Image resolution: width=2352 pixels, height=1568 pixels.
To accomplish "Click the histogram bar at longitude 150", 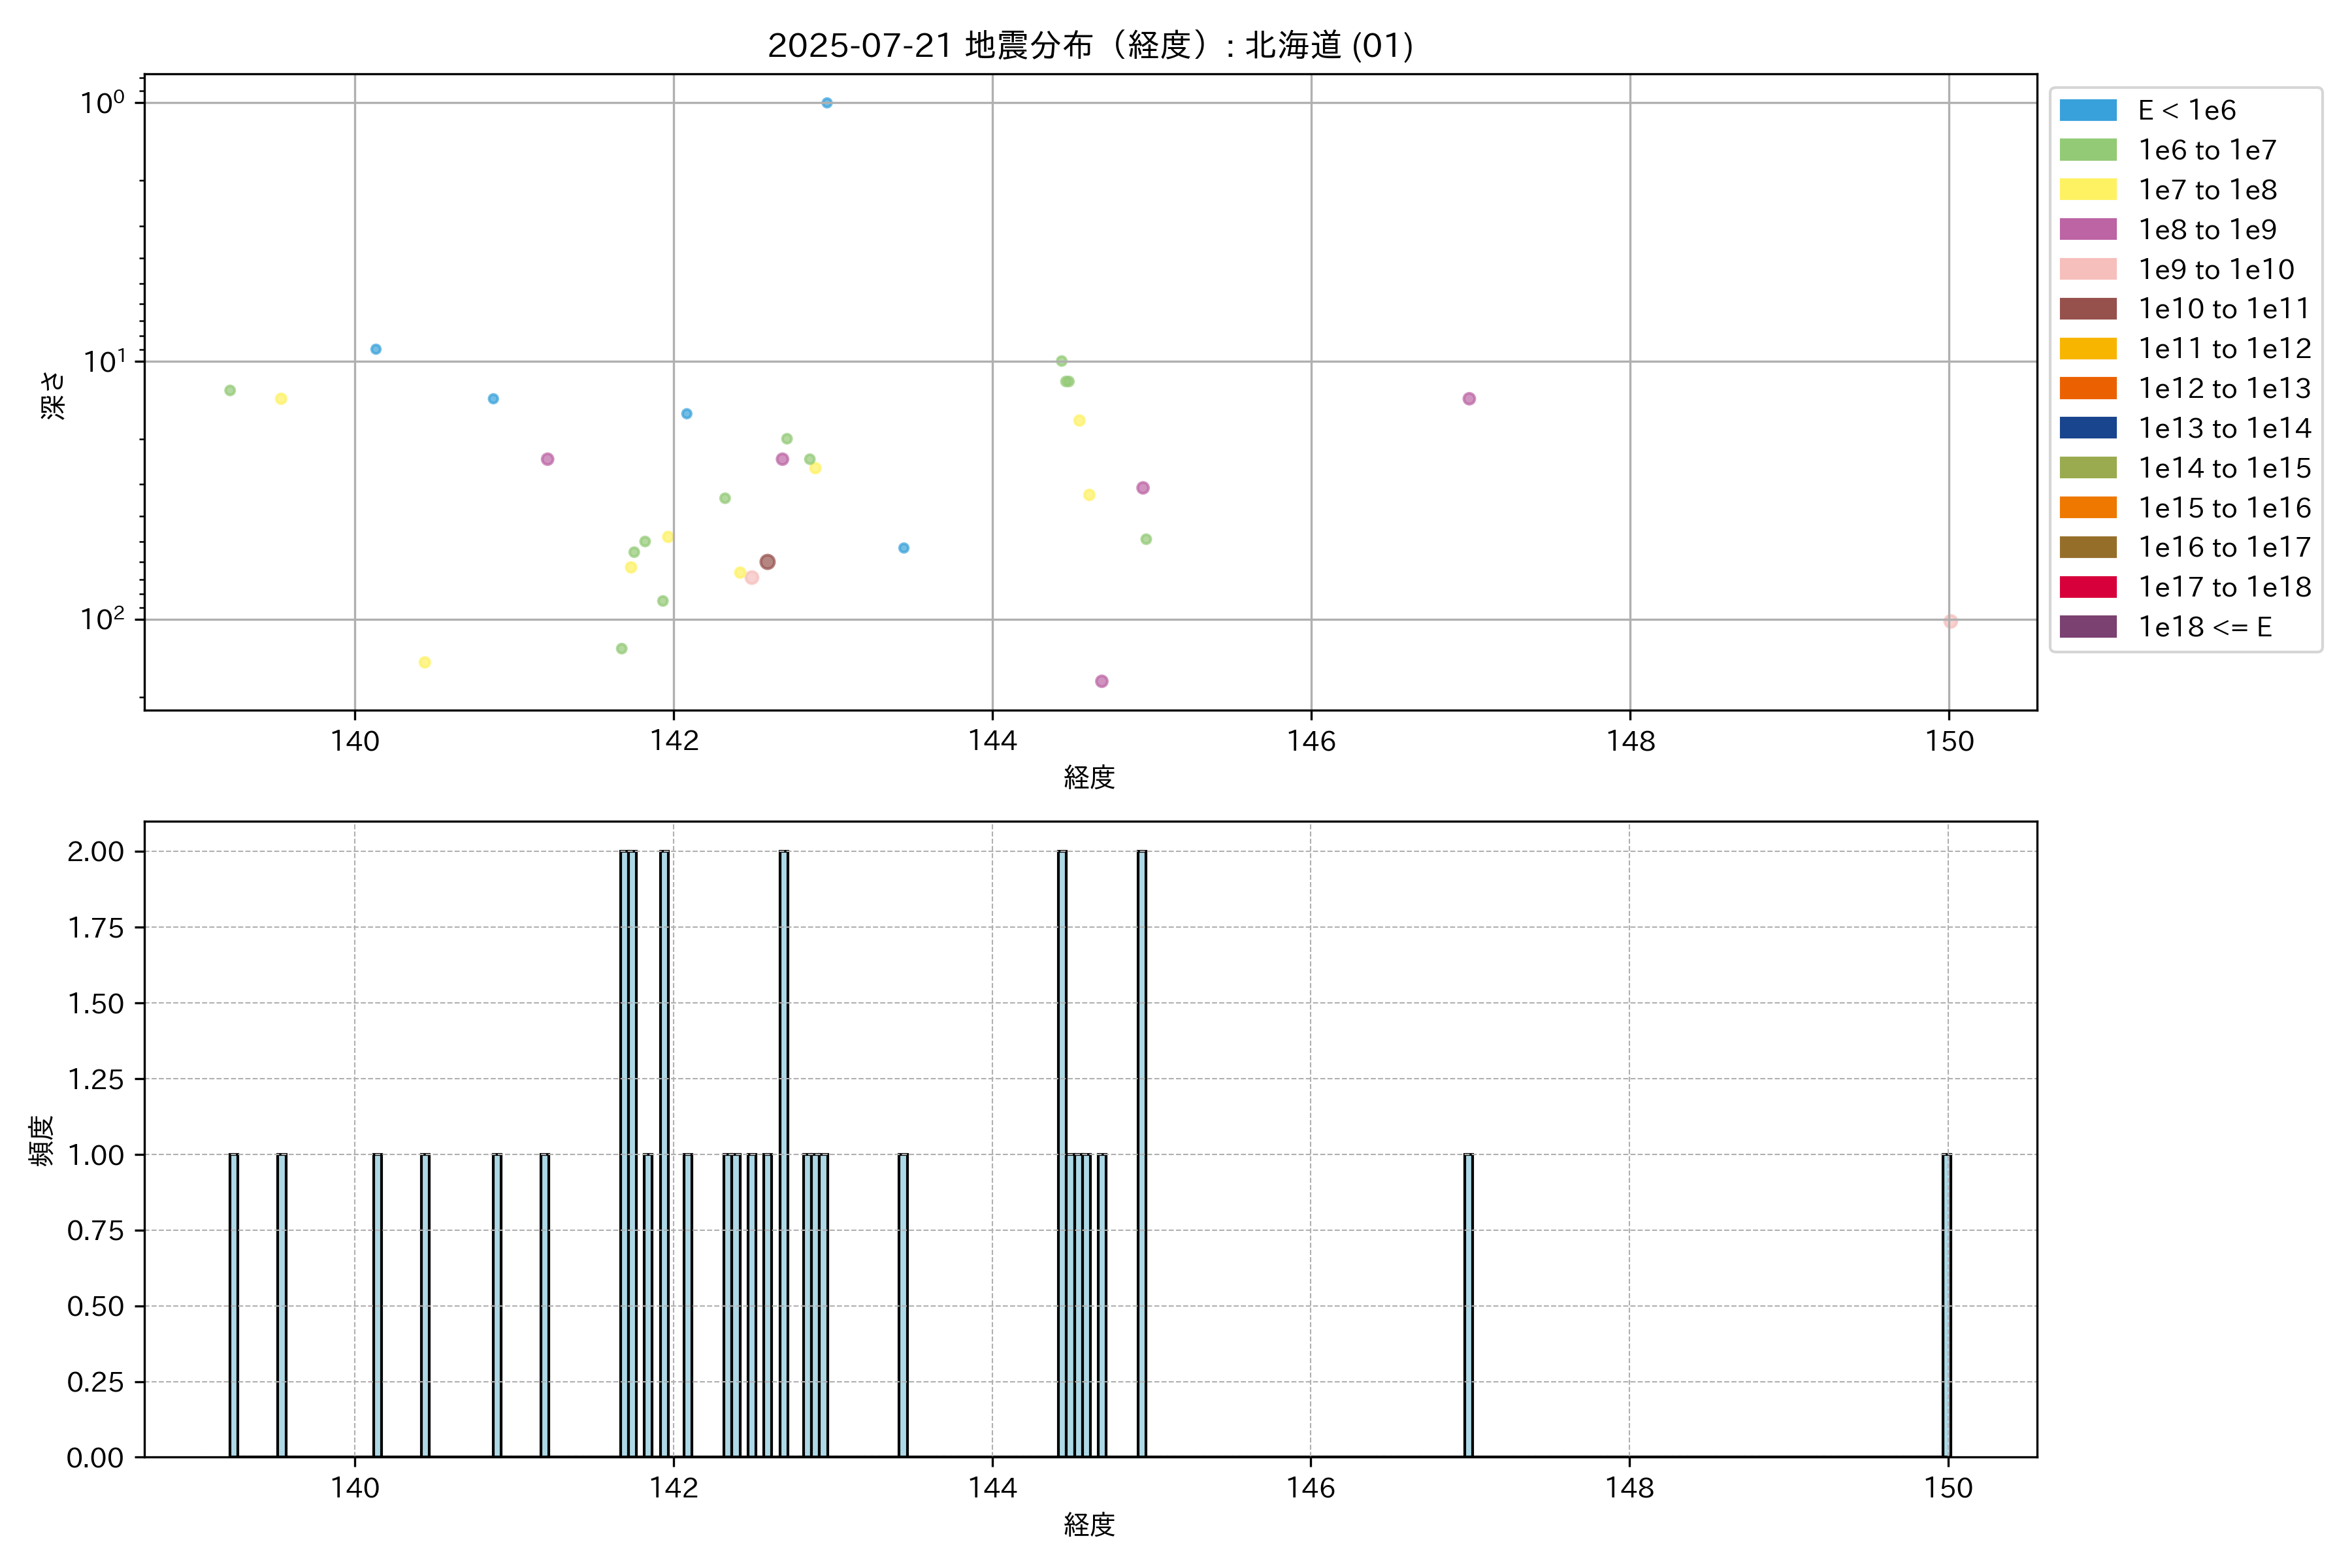I will pos(1946,1305).
